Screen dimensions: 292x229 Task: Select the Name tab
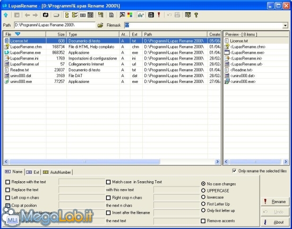(x=14, y=172)
